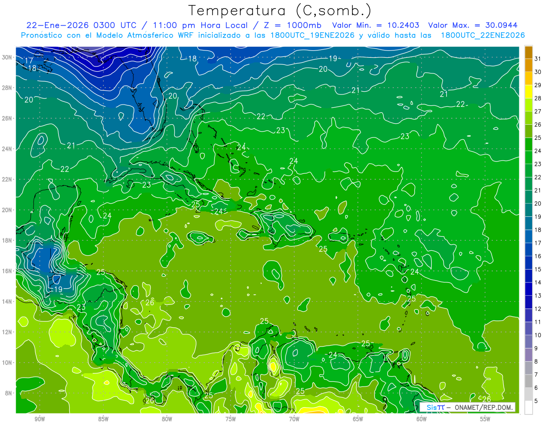This screenshot has height=425, width=550.
Task: Click the color scale label 28
Action: [x=538, y=98]
